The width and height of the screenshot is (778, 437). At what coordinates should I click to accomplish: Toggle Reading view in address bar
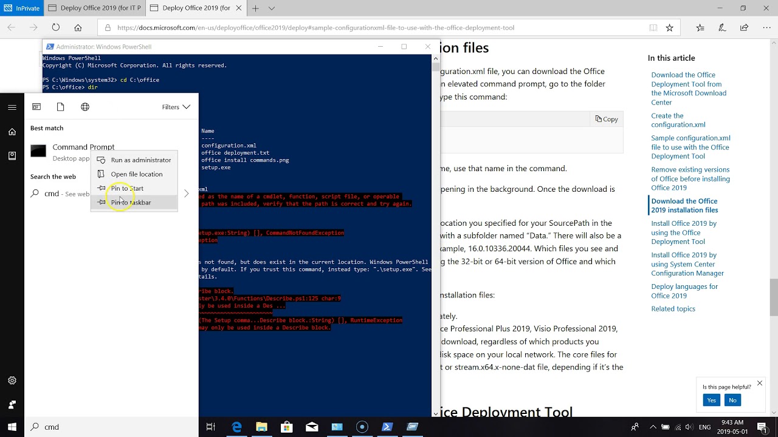[653, 27]
